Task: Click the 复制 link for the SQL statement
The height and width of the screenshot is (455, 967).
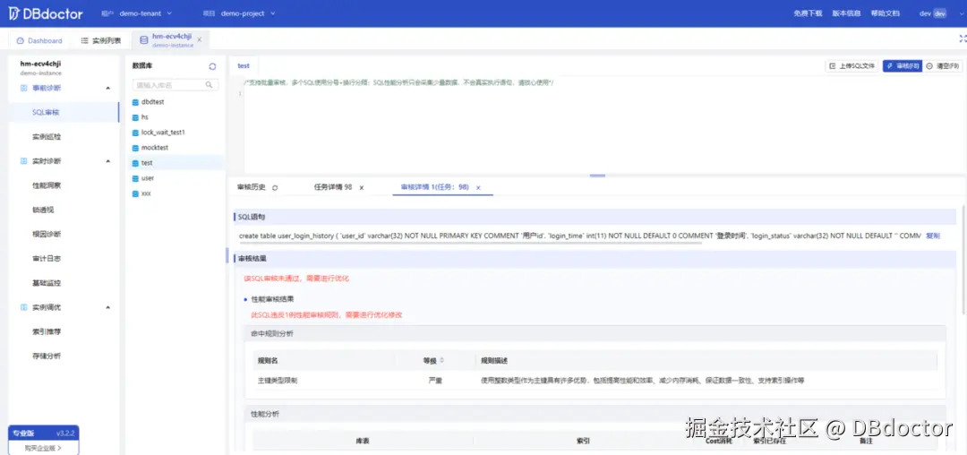Action: (932, 236)
